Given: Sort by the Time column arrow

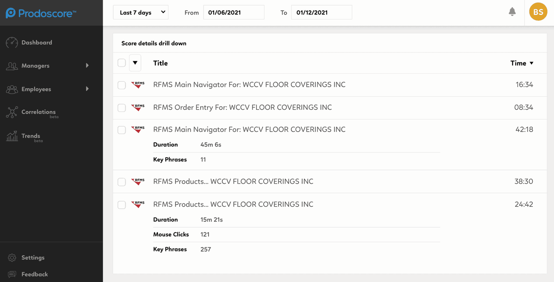Looking at the screenshot, I should [x=531, y=63].
